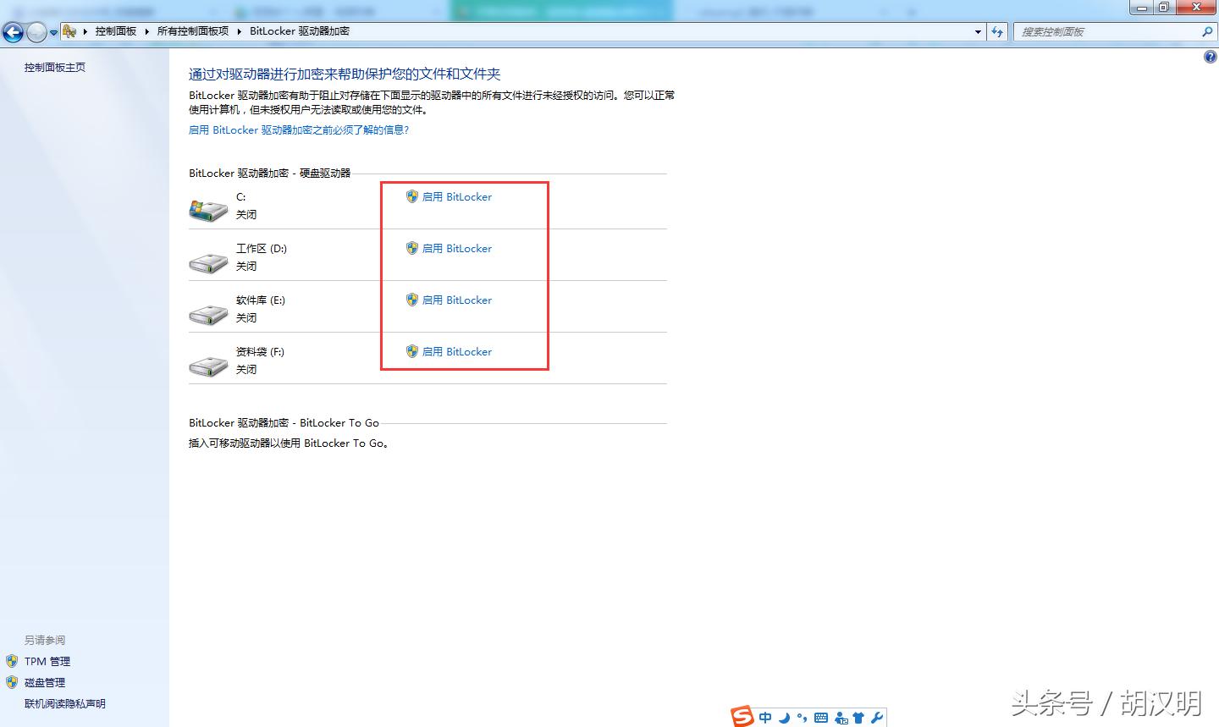Click 启用 BitLocker for drive C:
The width and height of the screenshot is (1219, 727).
pos(457,196)
